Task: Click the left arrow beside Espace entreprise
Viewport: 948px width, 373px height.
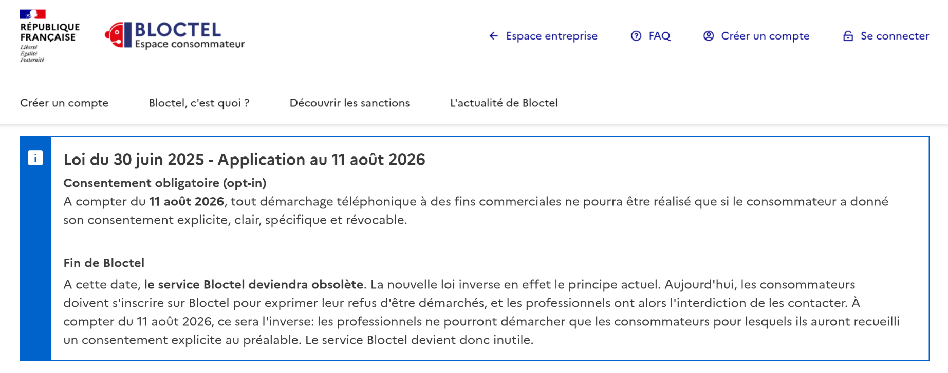Action: (x=494, y=36)
